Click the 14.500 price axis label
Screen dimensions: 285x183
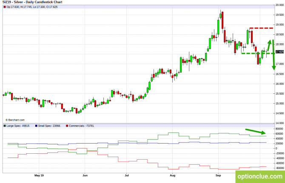pyautogui.click(x=279, y=113)
